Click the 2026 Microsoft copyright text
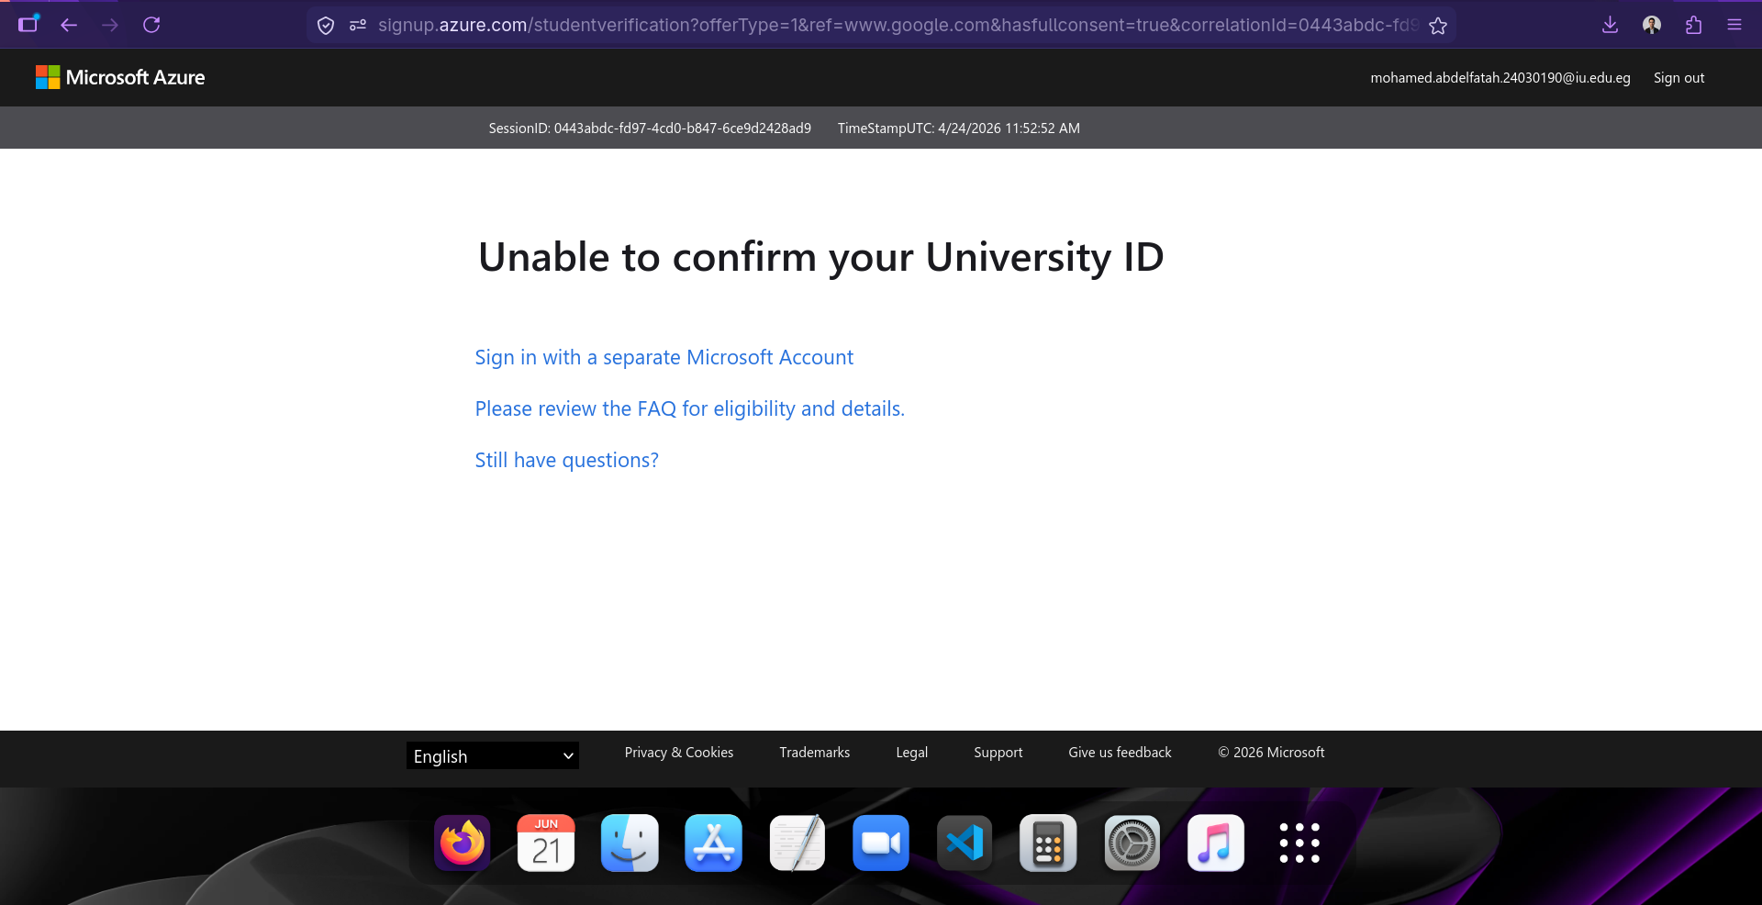The image size is (1762, 905). [1271, 753]
